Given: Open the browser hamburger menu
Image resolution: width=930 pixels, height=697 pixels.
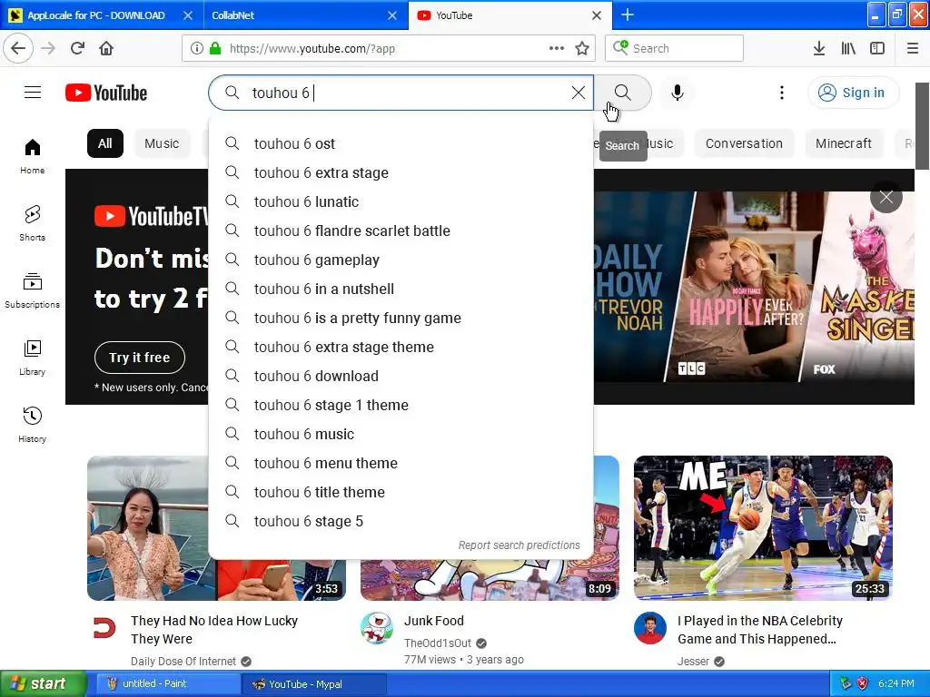Looking at the screenshot, I should click(x=913, y=48).
